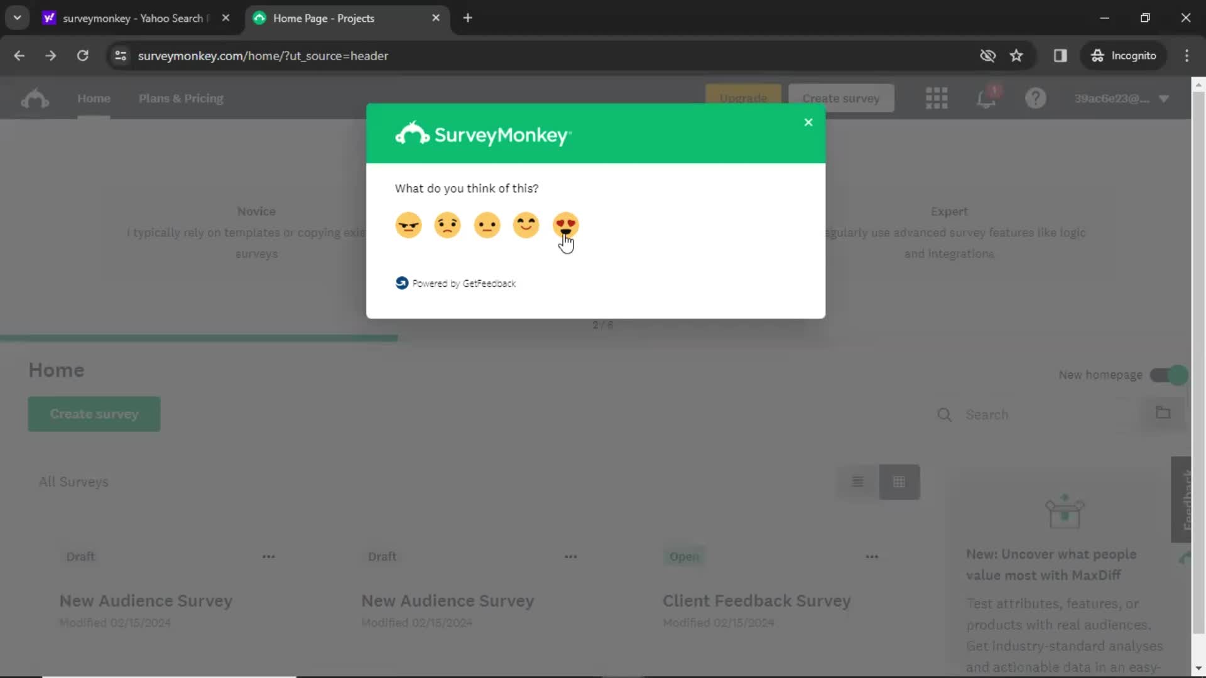Click the Powered by GetFeedback link

coord(456,283)
